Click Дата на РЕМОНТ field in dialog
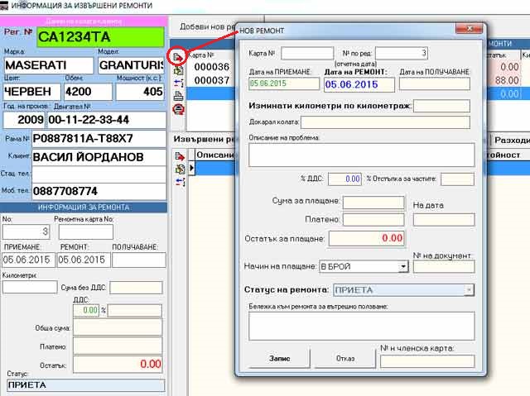 tap(359, 84)
